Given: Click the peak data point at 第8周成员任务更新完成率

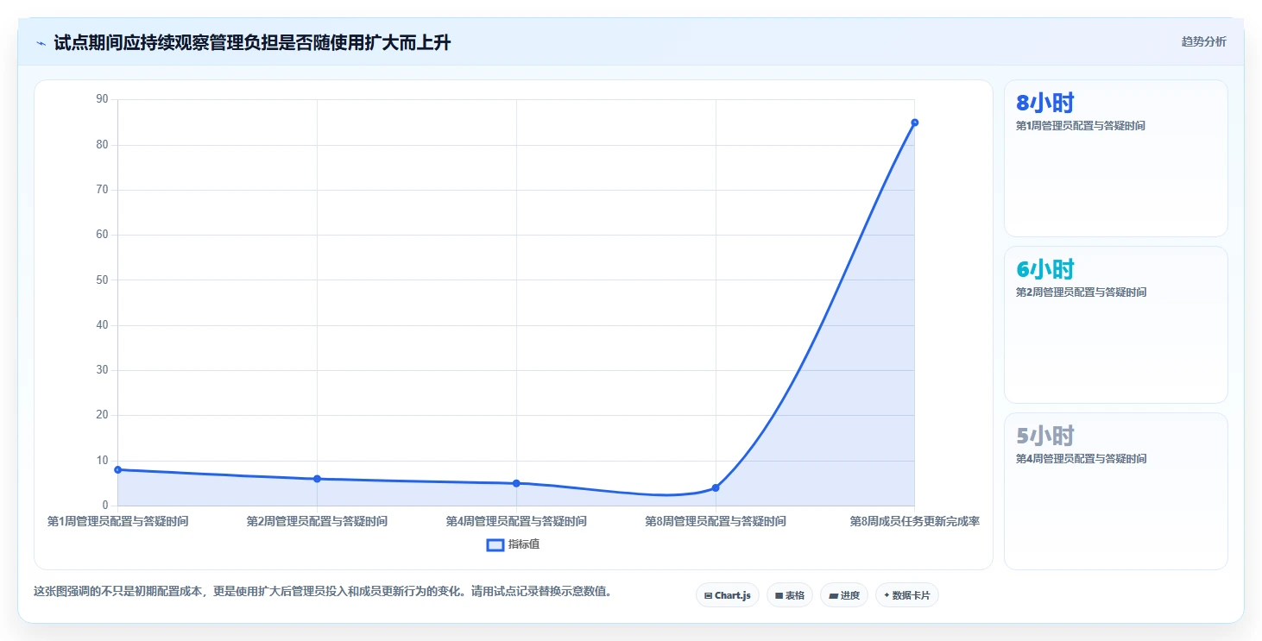Looking at the screenshot, I should (914, 123).
